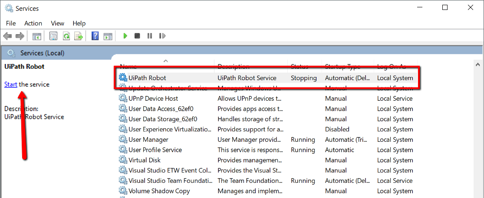Open the File menu
This screenshot has width=484, height=198.
[11, 23]
